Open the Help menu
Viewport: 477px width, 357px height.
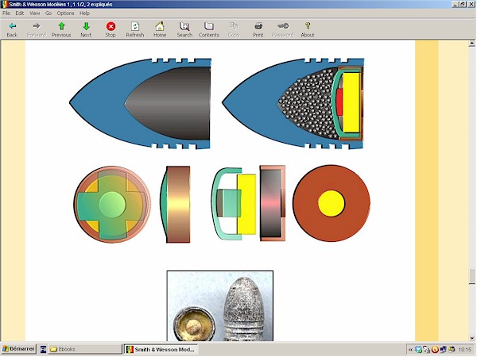tap(84, 13)
